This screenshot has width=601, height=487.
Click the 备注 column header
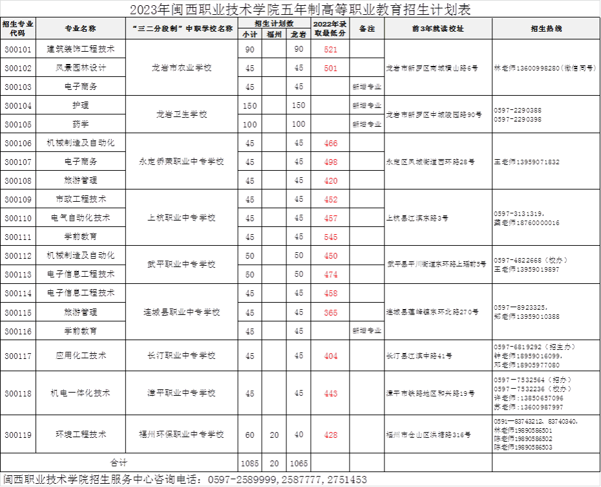click(x=366, y=29)
